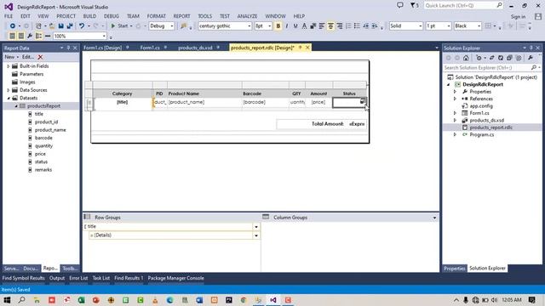Click Home icon in Solution Explorer
The width and height of the screenshot is (545, 306).
[x=466, y=58]
